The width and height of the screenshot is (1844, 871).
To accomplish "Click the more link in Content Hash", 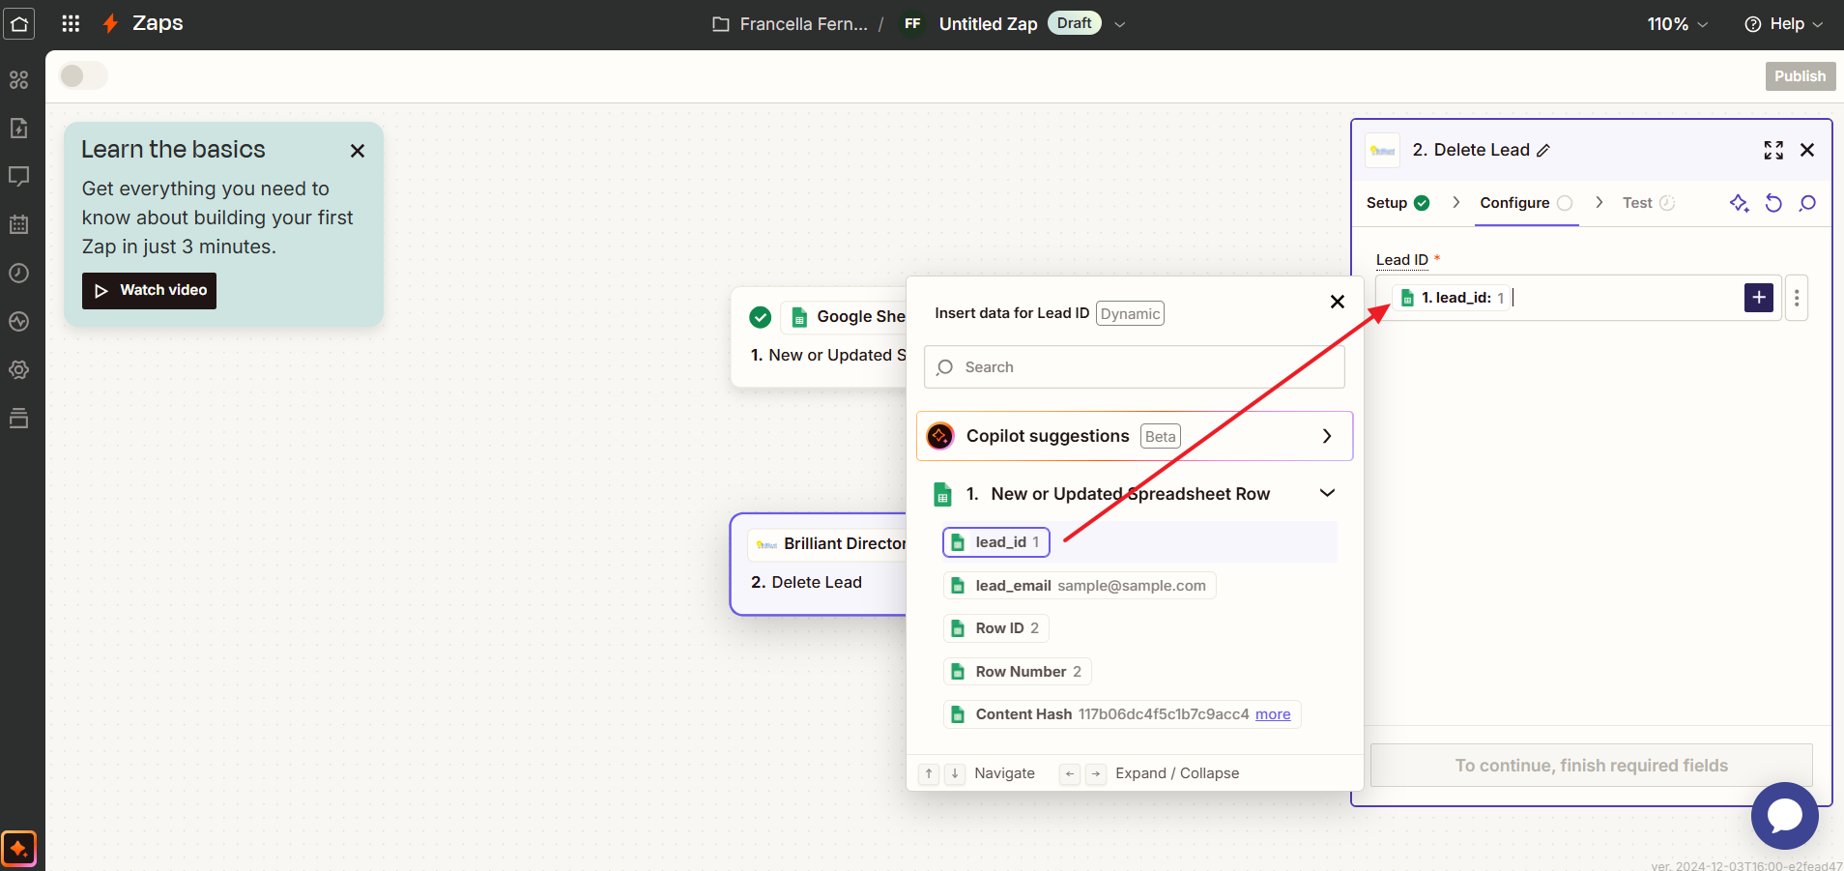I will click(x=1273, y=714).
